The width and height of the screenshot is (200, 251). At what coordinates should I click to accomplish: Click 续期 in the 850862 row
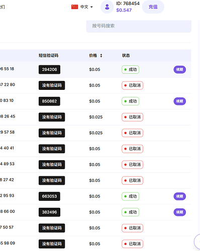pos(179,101)
